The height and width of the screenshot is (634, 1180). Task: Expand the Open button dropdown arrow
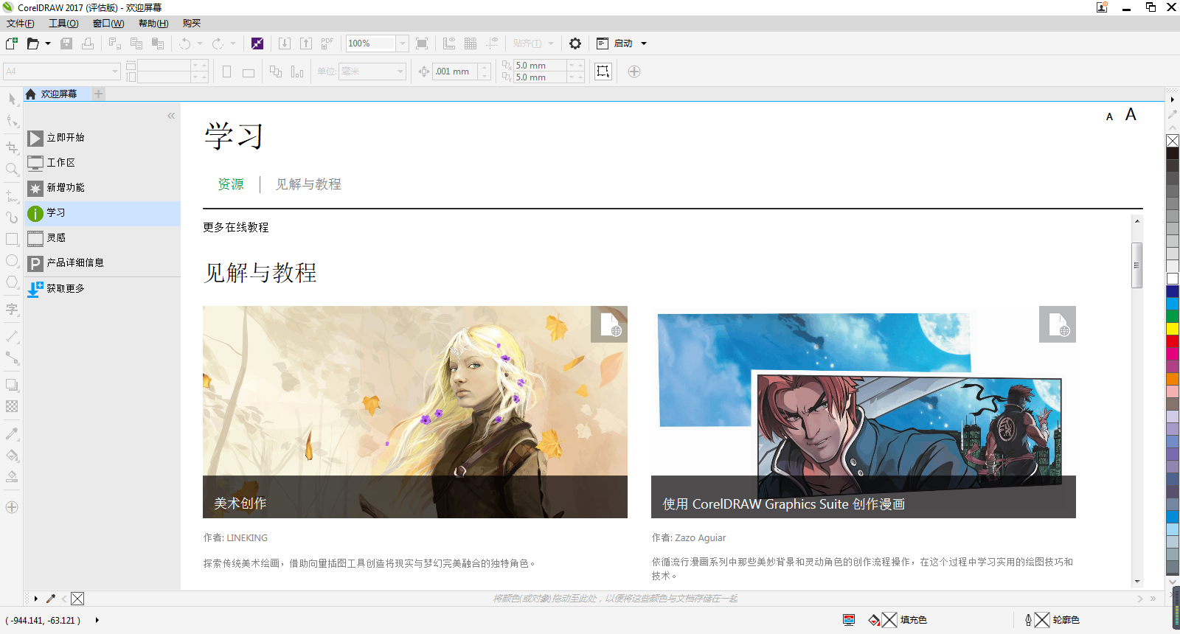[48, 43]
